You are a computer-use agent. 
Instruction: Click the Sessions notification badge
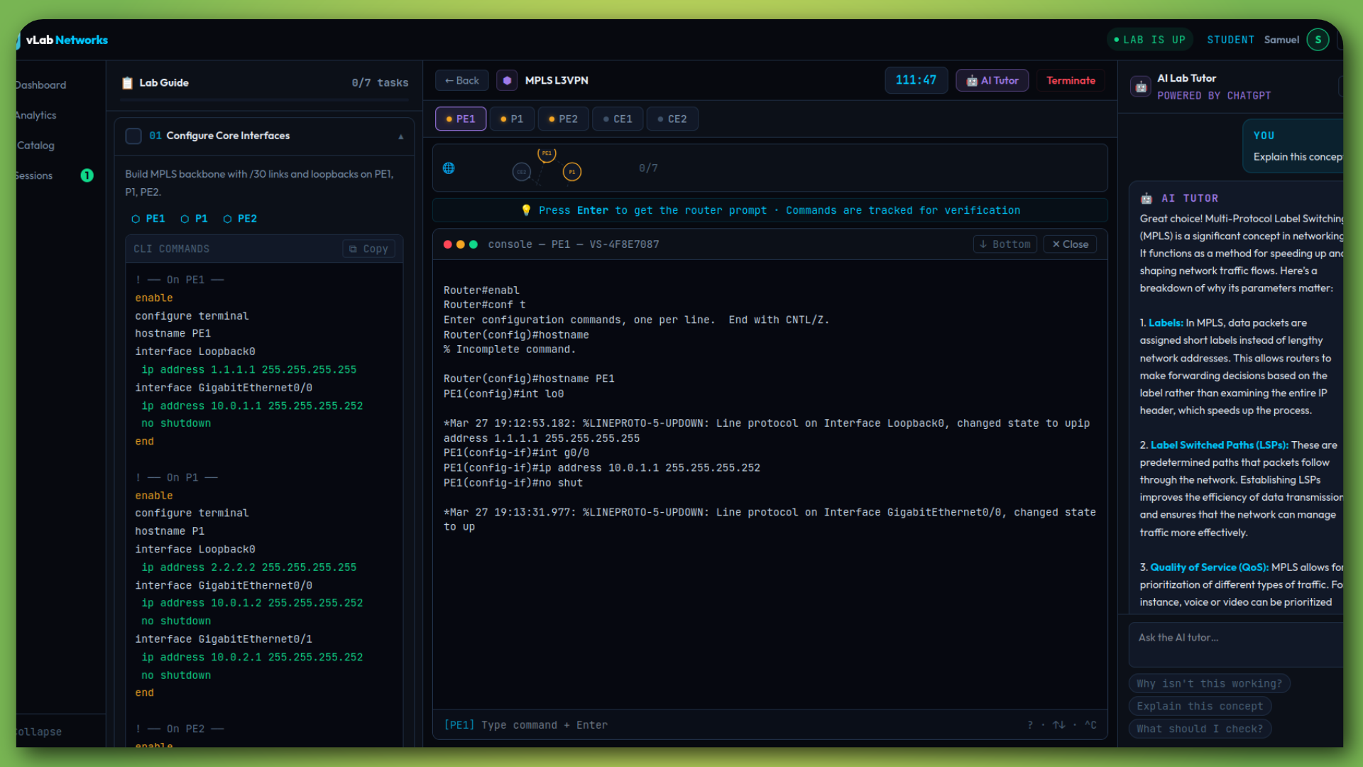(x=87, y=175)
